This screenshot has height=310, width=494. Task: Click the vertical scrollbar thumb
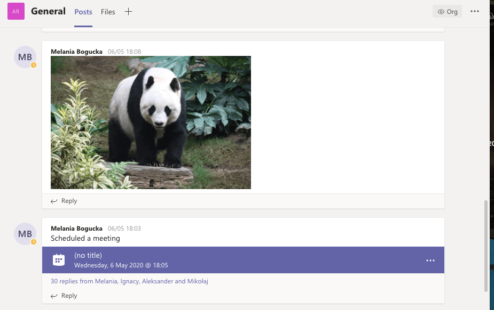click(x=485, y=245)
